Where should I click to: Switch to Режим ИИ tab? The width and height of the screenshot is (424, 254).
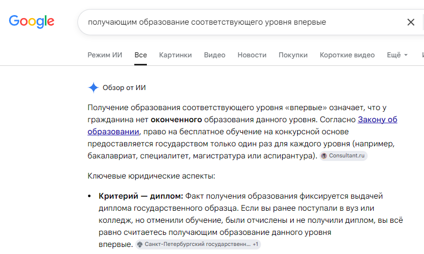(105, 55)
